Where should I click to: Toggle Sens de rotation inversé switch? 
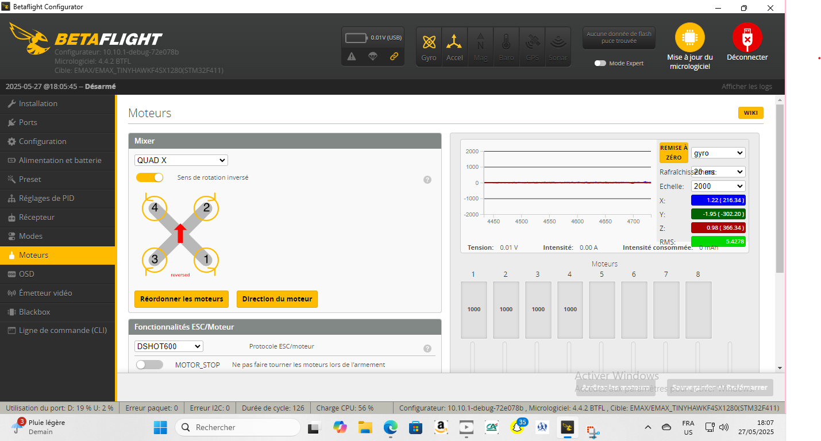point(149,178)
